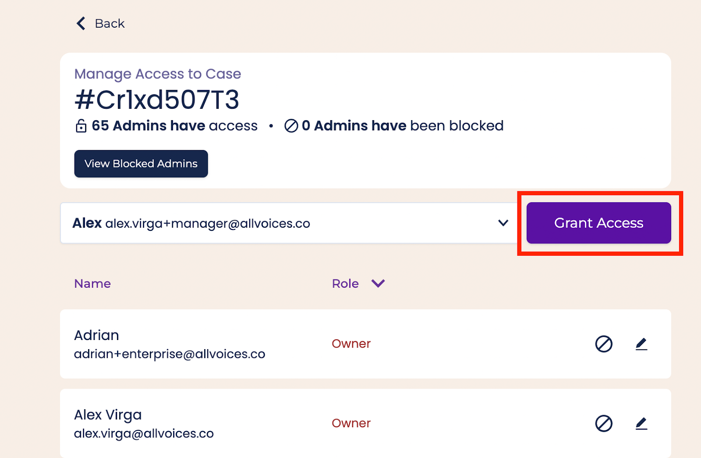This screenshot has height=458, width=701.
Task: Click the block icon on Adrian's row
Action: point(604,344)
